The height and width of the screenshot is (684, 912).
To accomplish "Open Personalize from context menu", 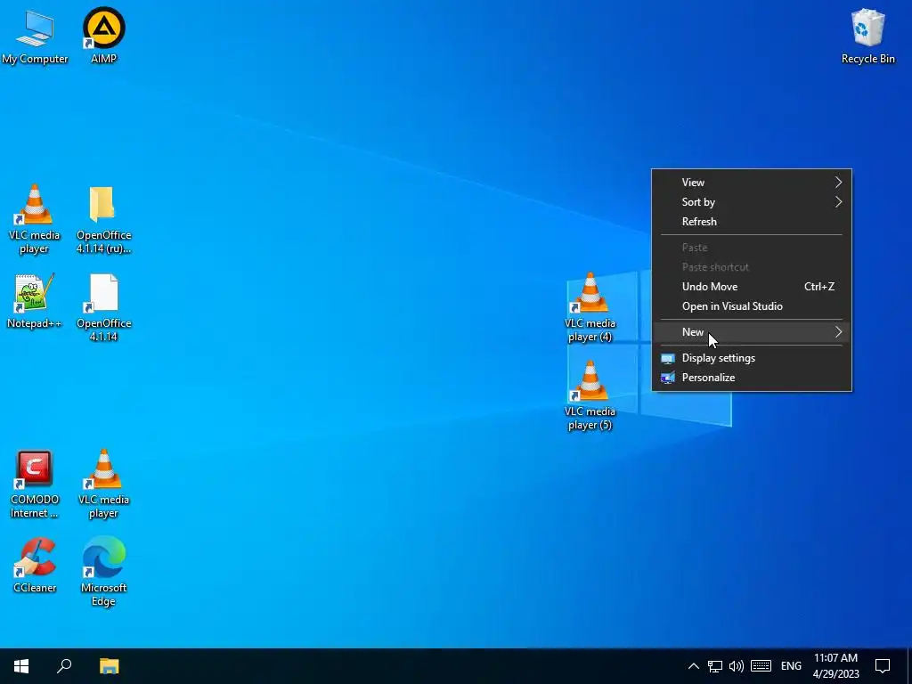I will point(752,378).
